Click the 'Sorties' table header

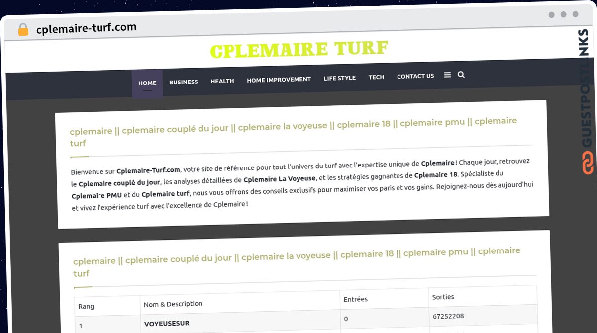443,297
